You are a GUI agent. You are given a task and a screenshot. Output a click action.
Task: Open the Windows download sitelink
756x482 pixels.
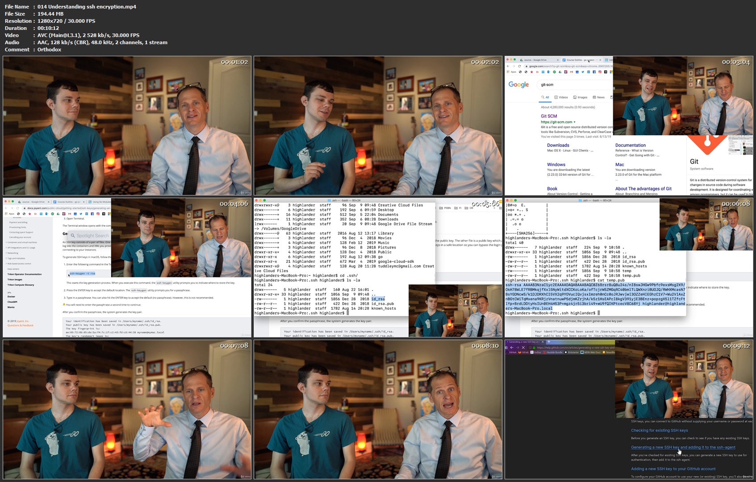[x=556, y=164]
